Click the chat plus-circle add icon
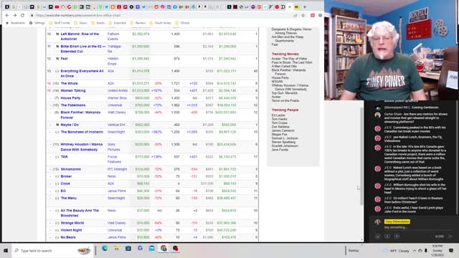This screenshot has width=459, height=258. 397,236
